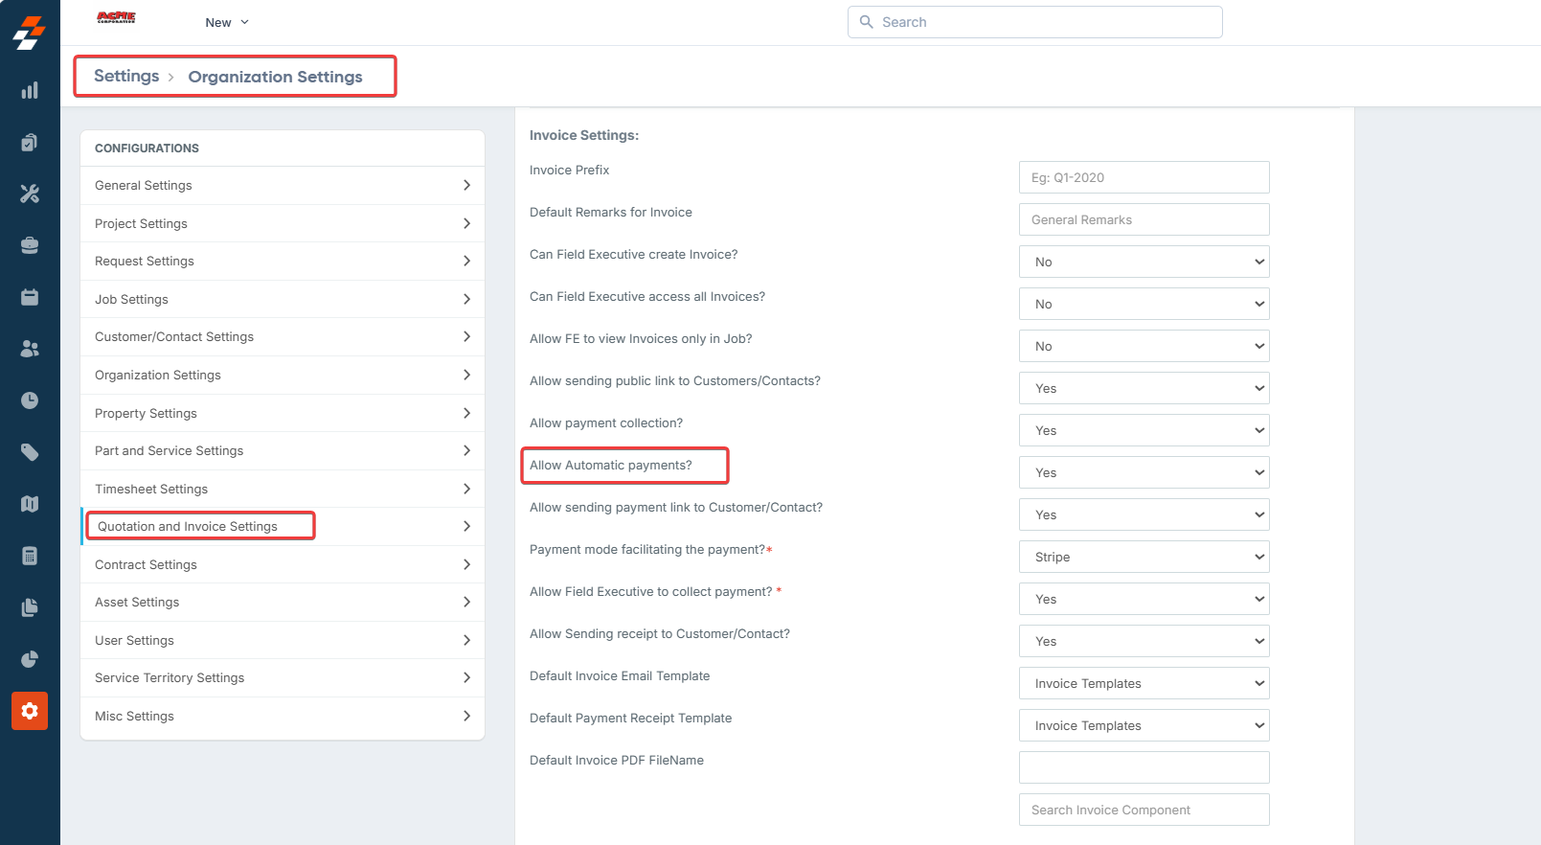
Task: Open 'Allow sending payment link' dropdown
Action: coord(1144,514)
